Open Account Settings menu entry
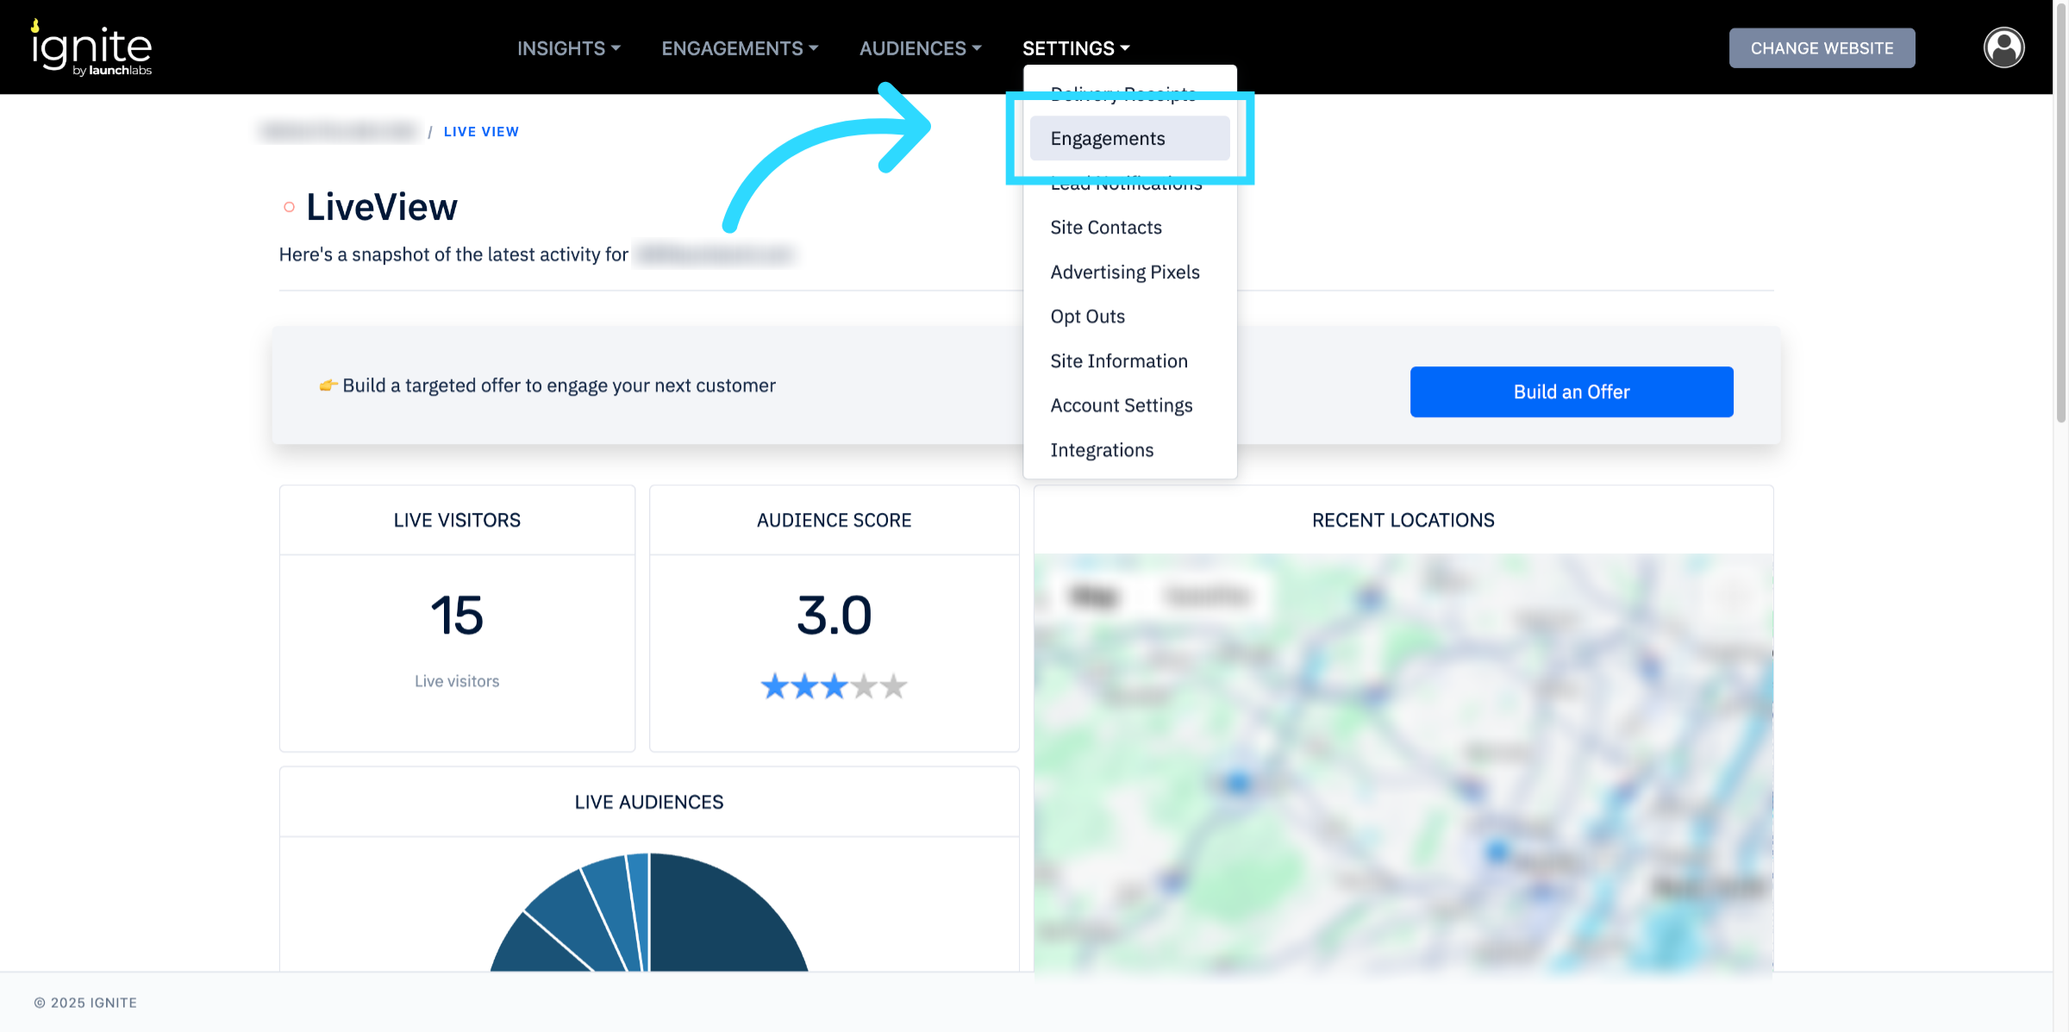This screenshot has width=2069, height=1032. click(x=1121, y=405)
